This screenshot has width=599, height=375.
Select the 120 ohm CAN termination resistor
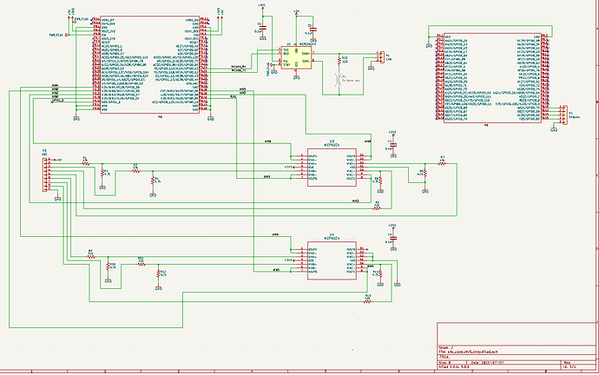343,62
